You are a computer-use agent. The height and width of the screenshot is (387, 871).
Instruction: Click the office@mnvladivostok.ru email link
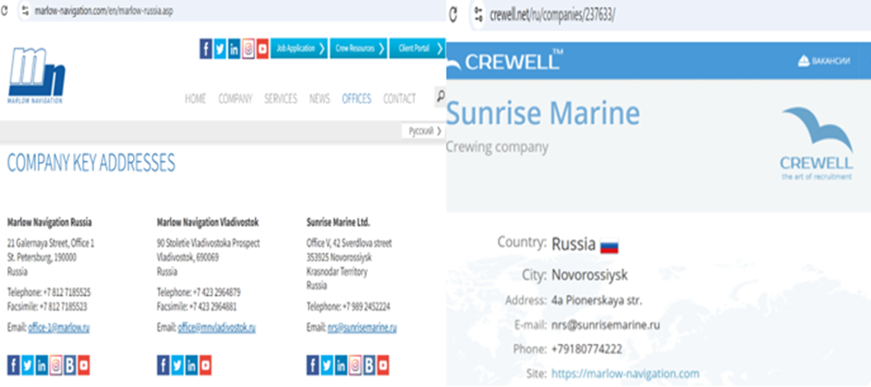tap(217, 328)
